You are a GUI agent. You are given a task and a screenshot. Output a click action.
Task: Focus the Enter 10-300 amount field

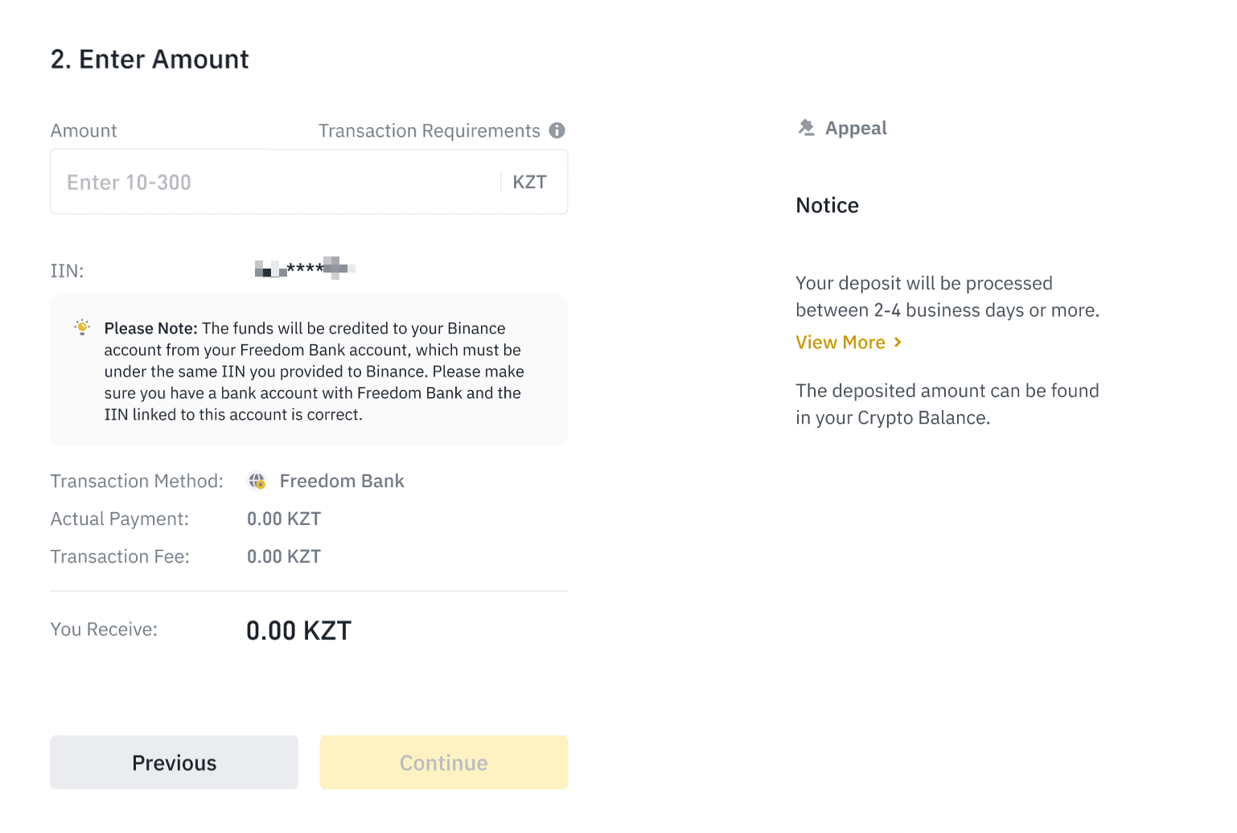click(x=273, y=183)
